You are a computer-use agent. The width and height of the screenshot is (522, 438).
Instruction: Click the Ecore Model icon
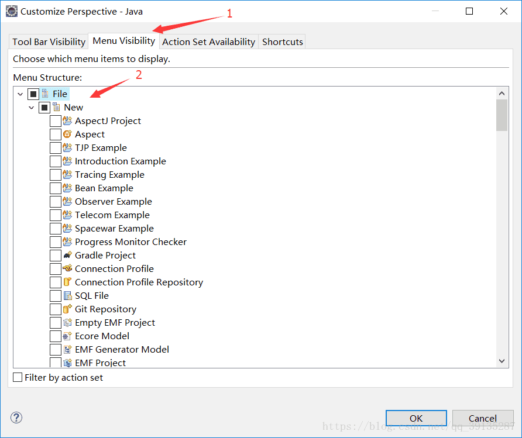67,336
